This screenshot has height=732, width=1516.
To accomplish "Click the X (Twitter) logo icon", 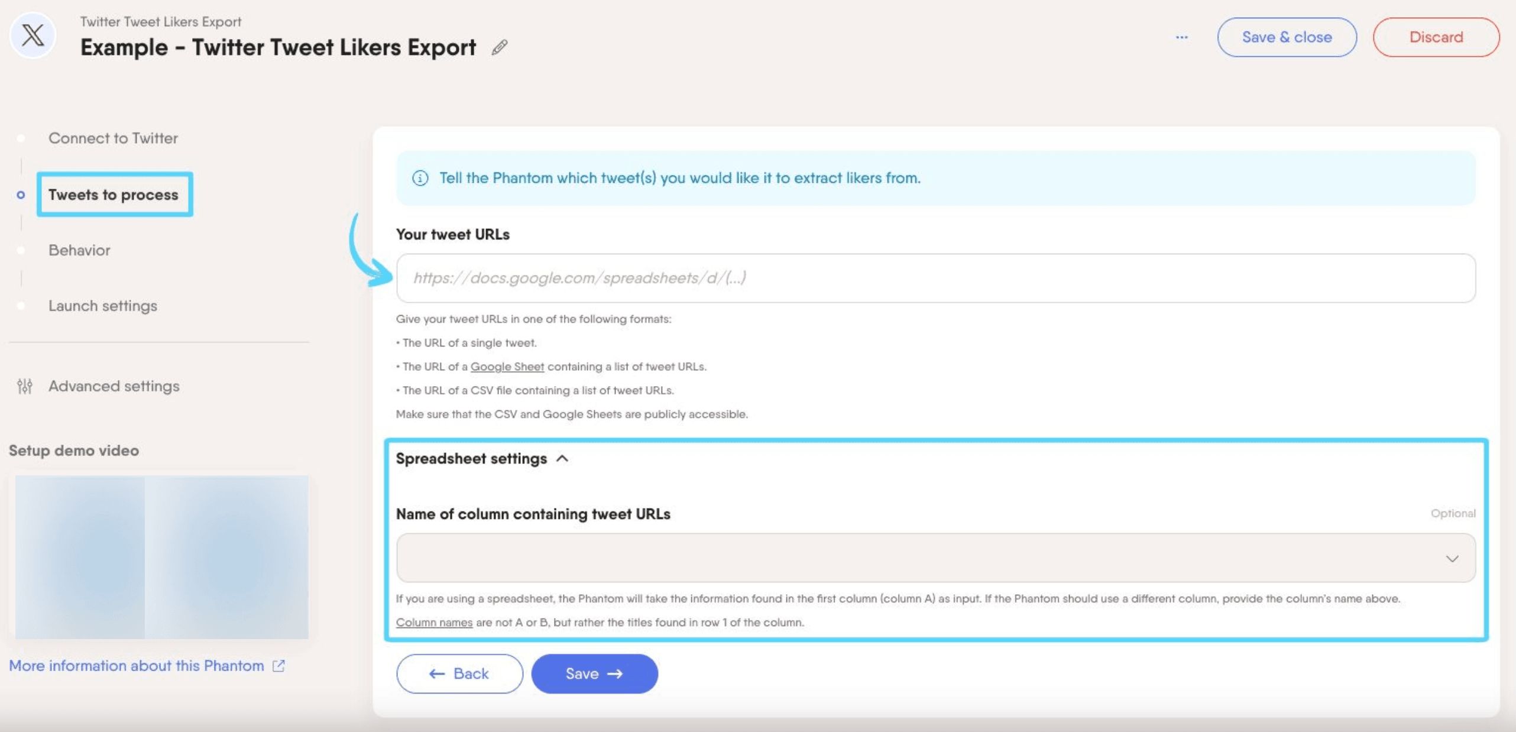I will [x=33, y=35].
